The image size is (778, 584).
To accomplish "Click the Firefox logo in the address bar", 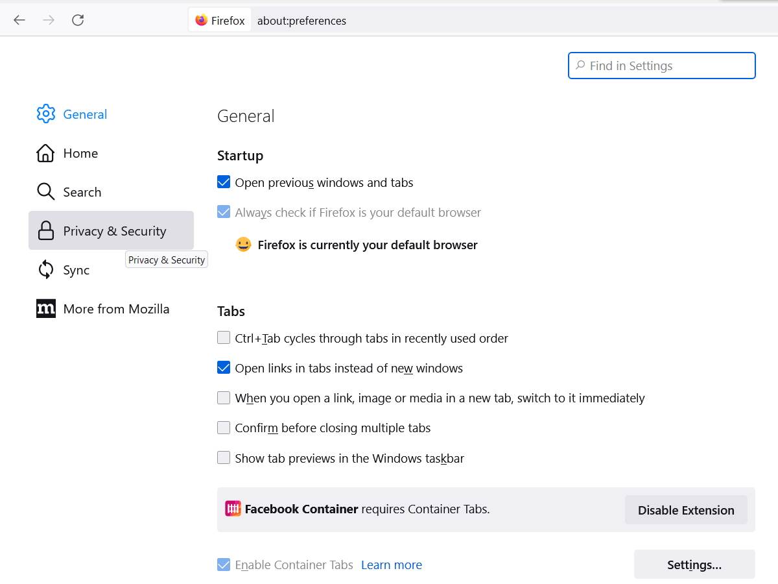I will coord(202,20).
